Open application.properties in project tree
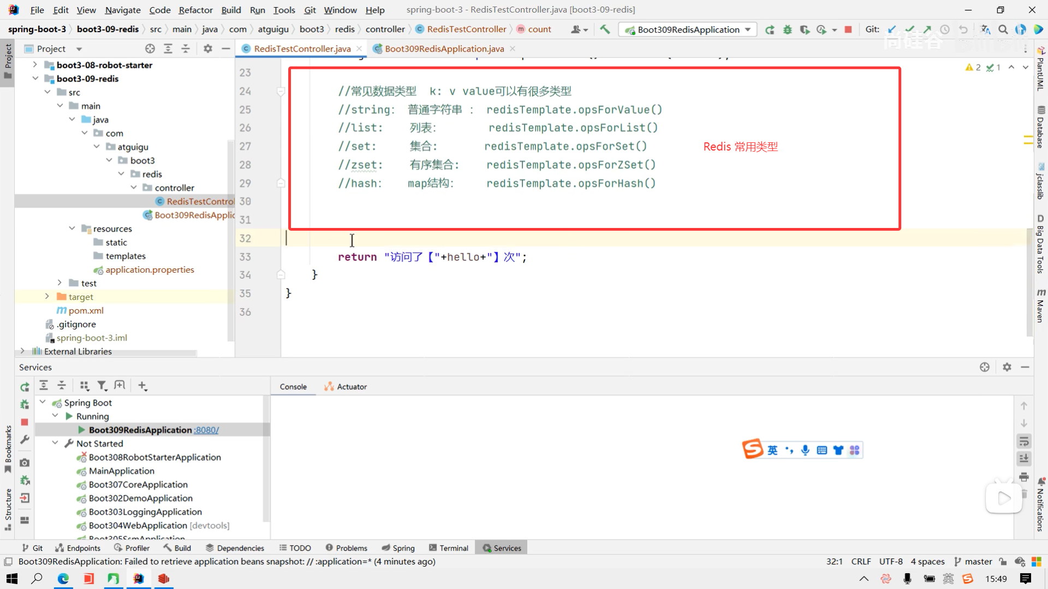Viewport: 1048px width, 589px height. pos(150,269)
